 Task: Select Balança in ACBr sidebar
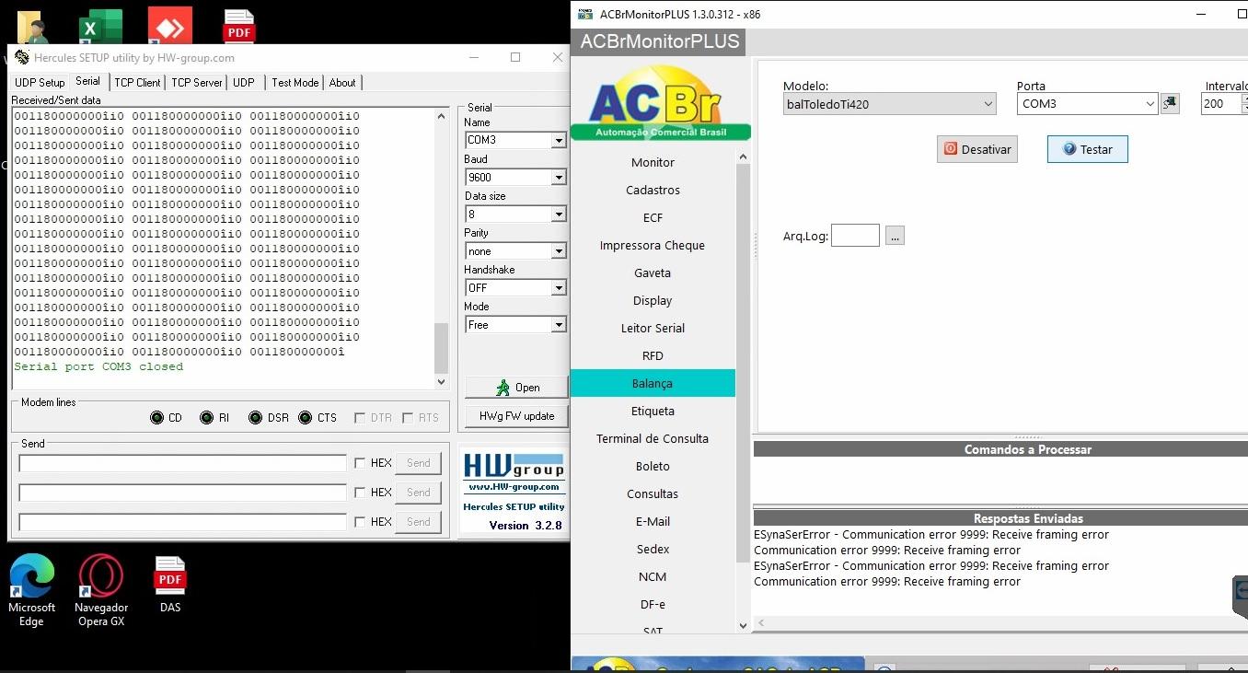[653, 383]
